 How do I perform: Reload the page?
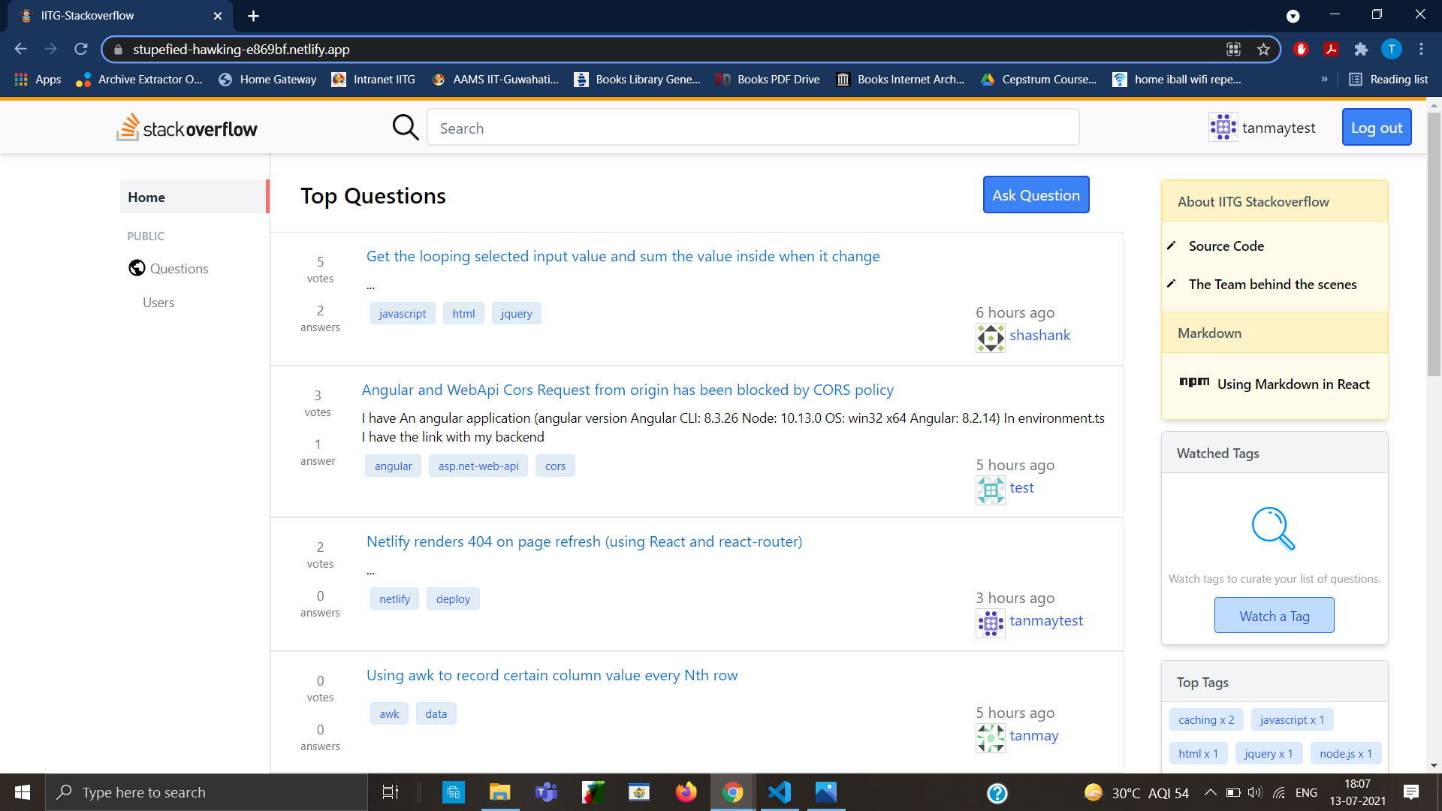point(81,50)
